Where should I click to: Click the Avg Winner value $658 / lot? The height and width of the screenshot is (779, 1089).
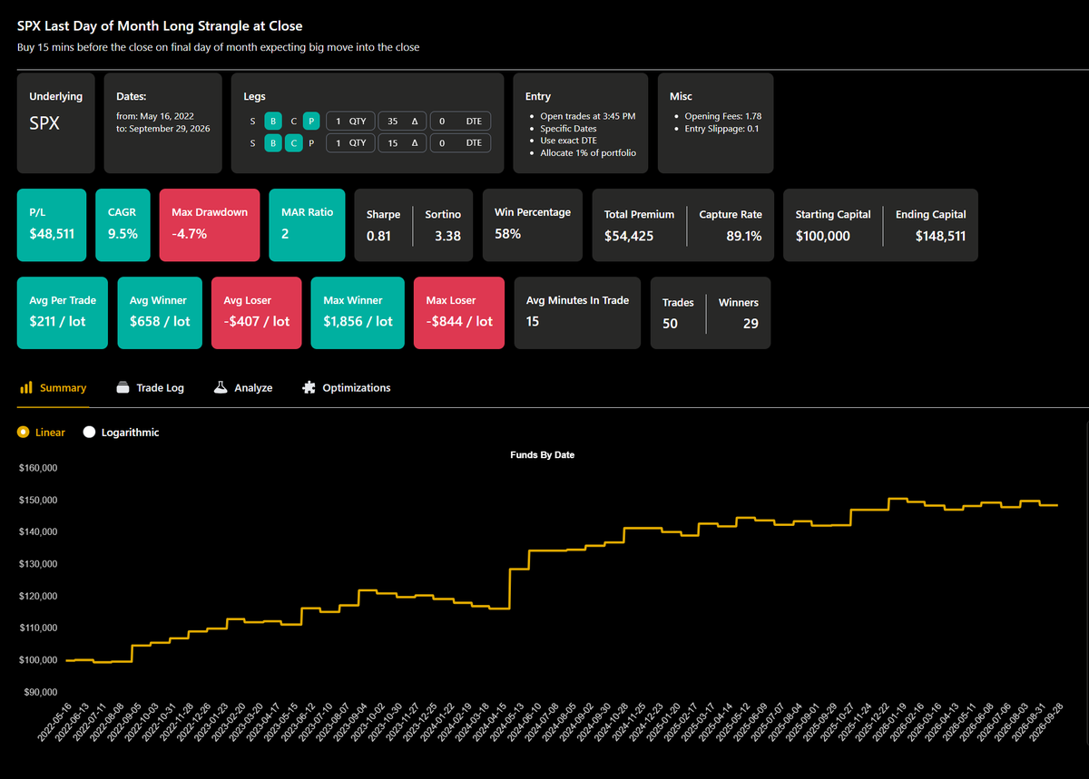[161, 321]
